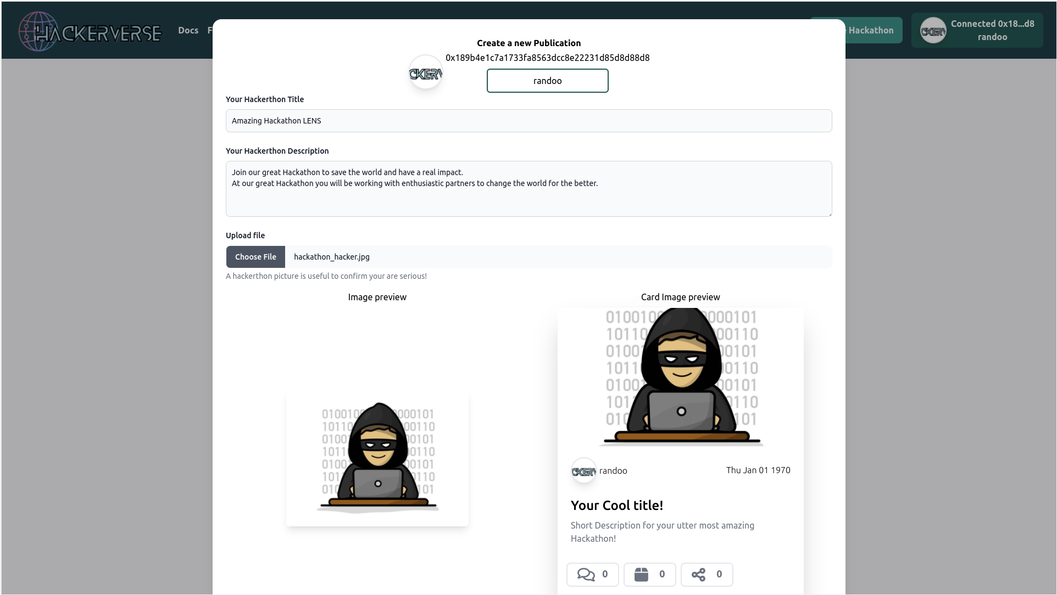
Task: Click the profile avatar beside the wallet address
Action: coord(426,72)
